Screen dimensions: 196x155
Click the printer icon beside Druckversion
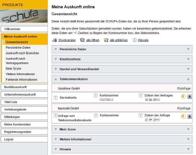[x=54, y=40]
